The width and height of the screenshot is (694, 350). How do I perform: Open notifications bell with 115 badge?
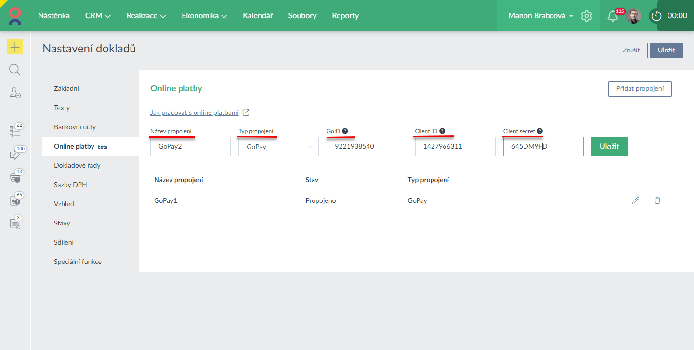click(613, 16)
